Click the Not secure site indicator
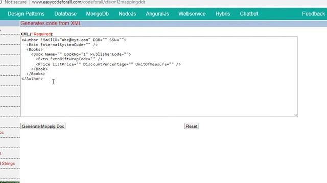The height and width of the screenshot is (183, 327). point(15,2)
